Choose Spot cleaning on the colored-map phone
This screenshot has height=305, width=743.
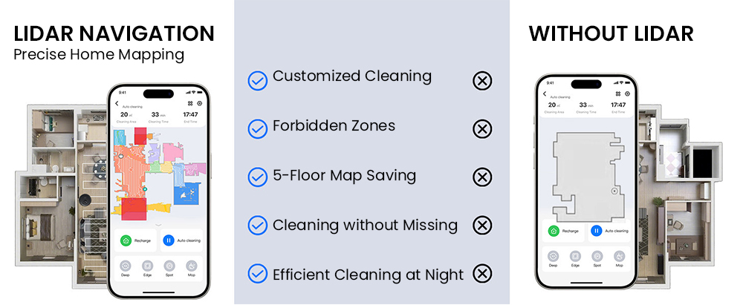pyautogui.click(x=169, y=266)
